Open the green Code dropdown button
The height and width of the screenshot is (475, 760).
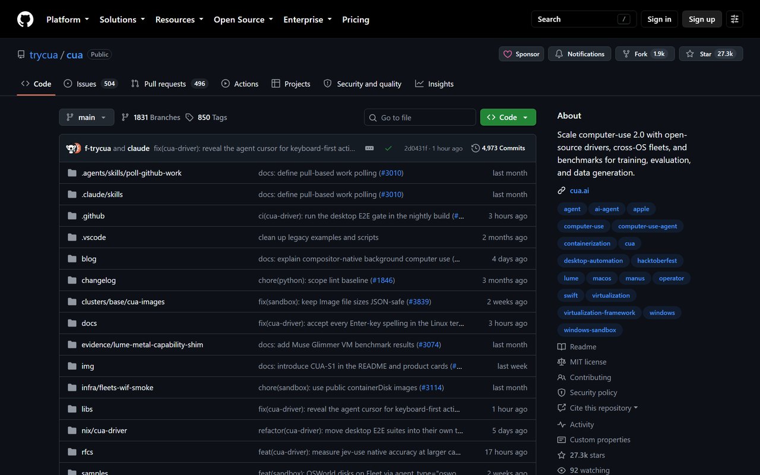tap(508, 118)
